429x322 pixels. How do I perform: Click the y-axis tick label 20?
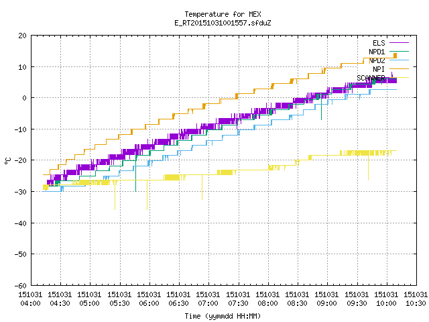[x=22, y=36]
